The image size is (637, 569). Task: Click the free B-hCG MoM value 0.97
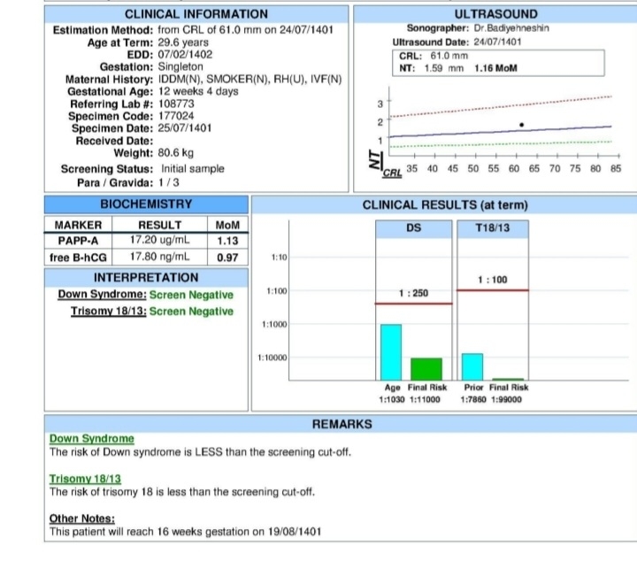pyautogui.click(x=228, y=257)
